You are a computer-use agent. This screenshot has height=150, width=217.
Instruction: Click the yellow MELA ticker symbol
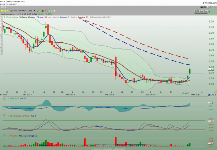pos(5,11)
